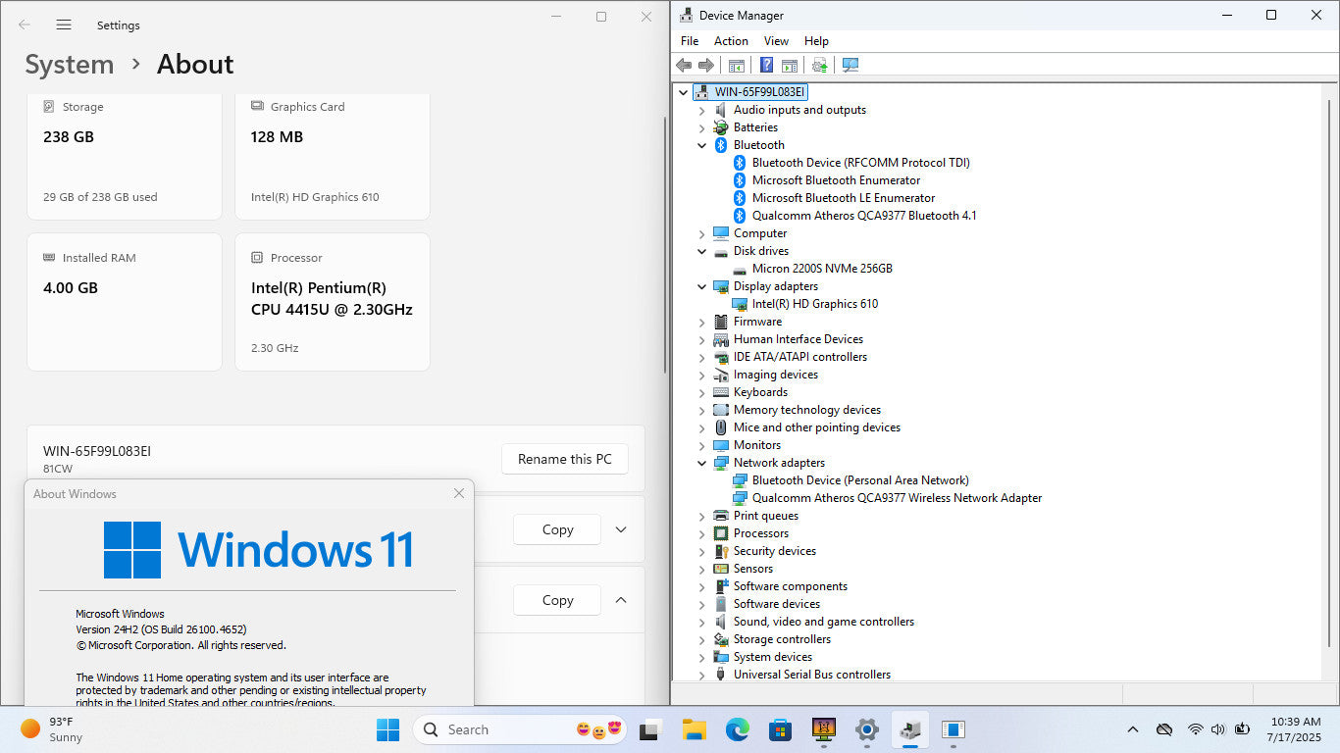This screenshot has height=753, width=1340.
Task: Collapse the Network adapters category
Action: tap(701, 463)
